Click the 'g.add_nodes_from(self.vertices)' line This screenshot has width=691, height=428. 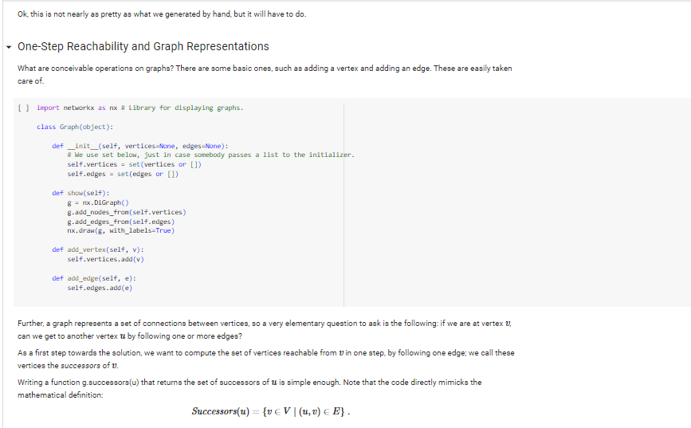click(x=127, y=213)
